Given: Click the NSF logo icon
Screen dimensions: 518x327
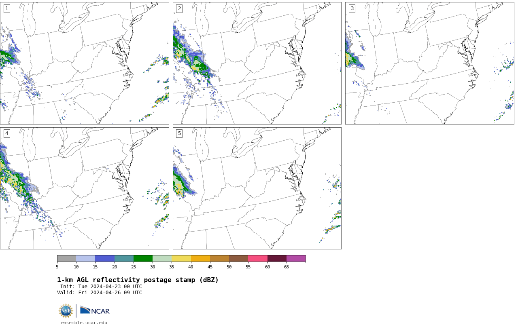Looking at the screenshot, I should (x=66, y=311).
